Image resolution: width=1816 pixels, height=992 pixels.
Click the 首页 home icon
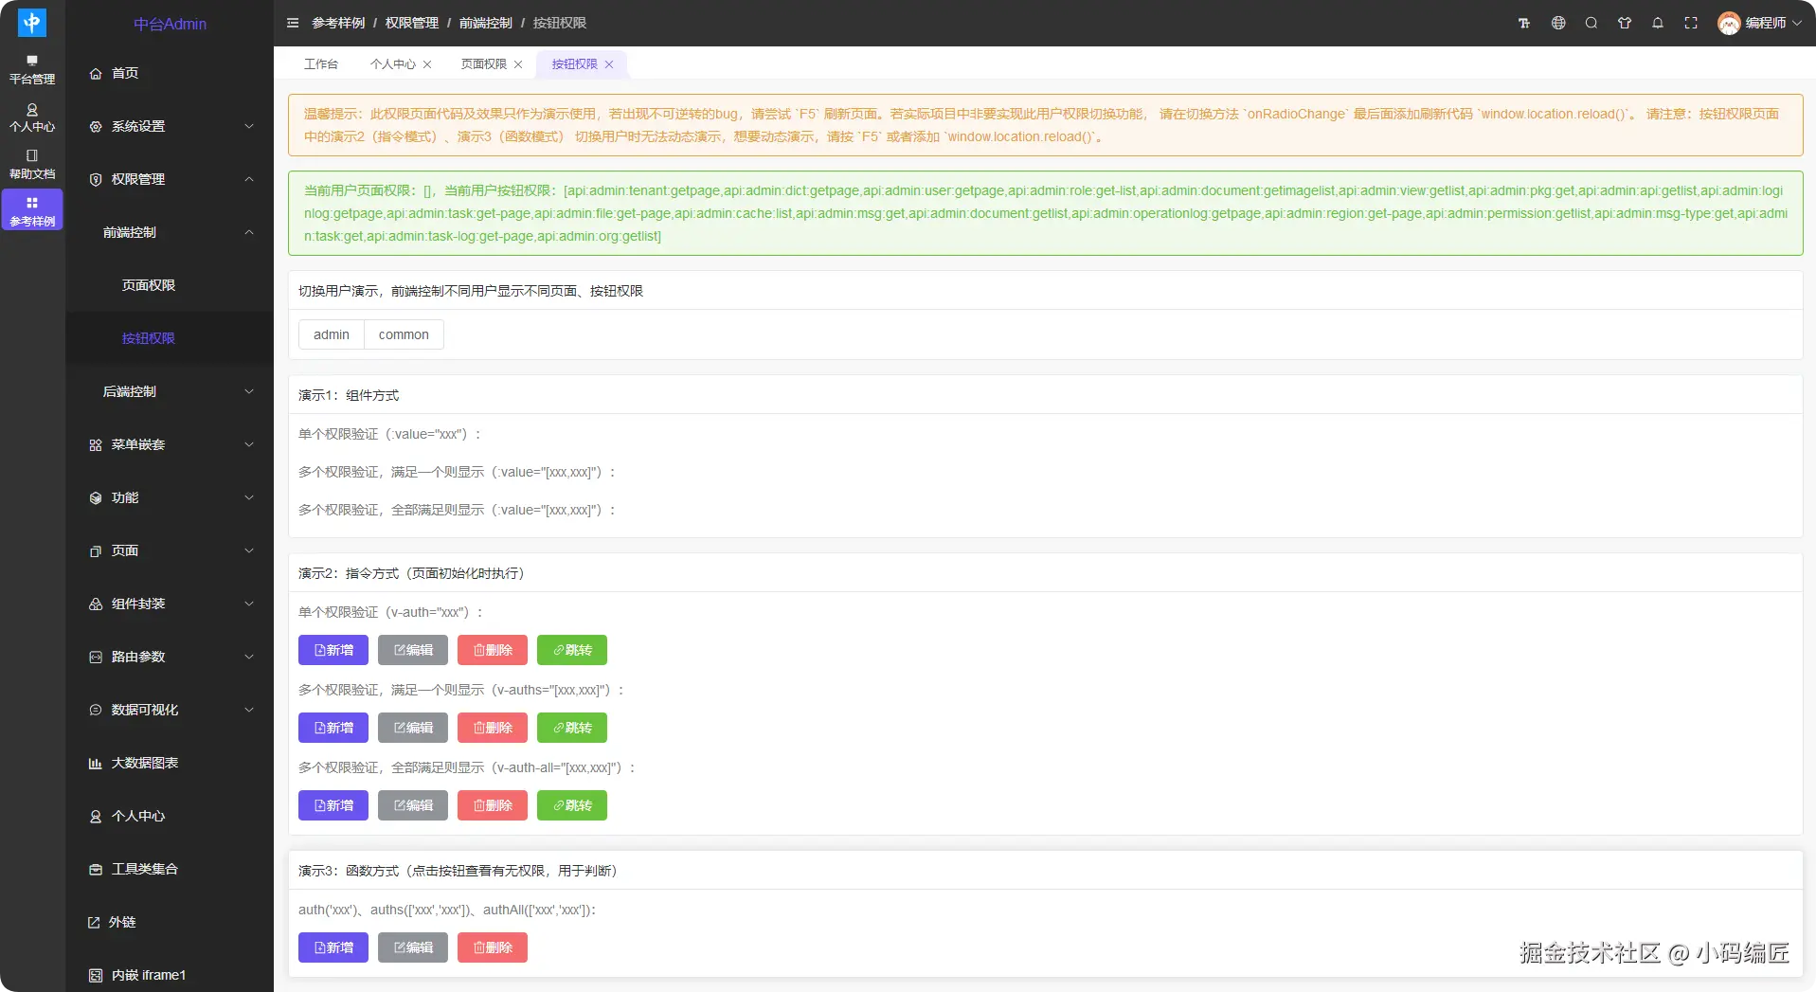click(96, 73)
